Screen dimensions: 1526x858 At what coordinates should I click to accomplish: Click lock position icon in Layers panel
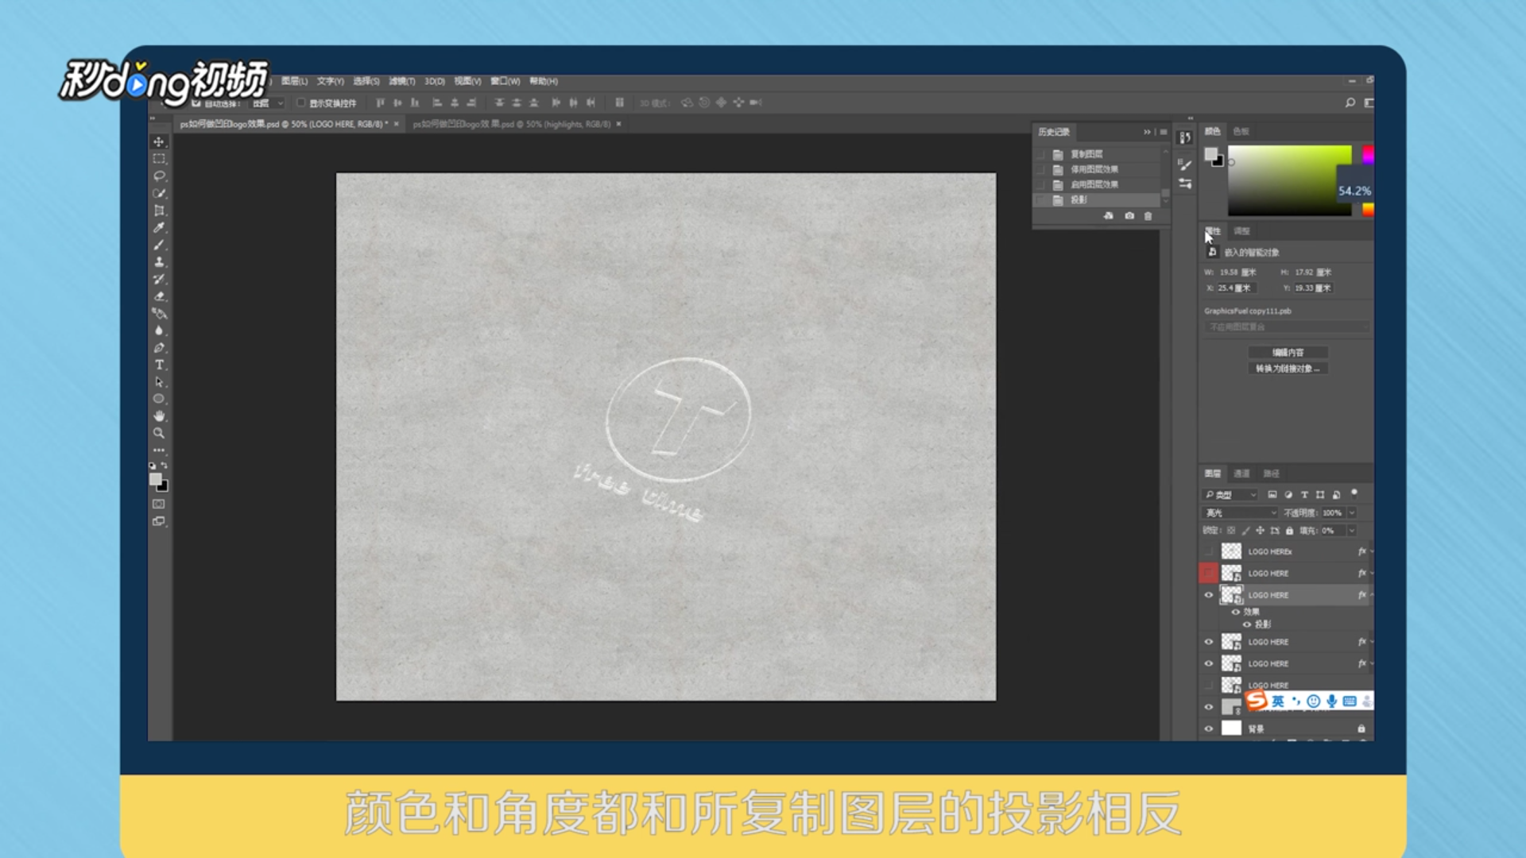point(1261,531)
